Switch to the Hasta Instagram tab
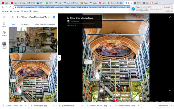 coord(102,3)
